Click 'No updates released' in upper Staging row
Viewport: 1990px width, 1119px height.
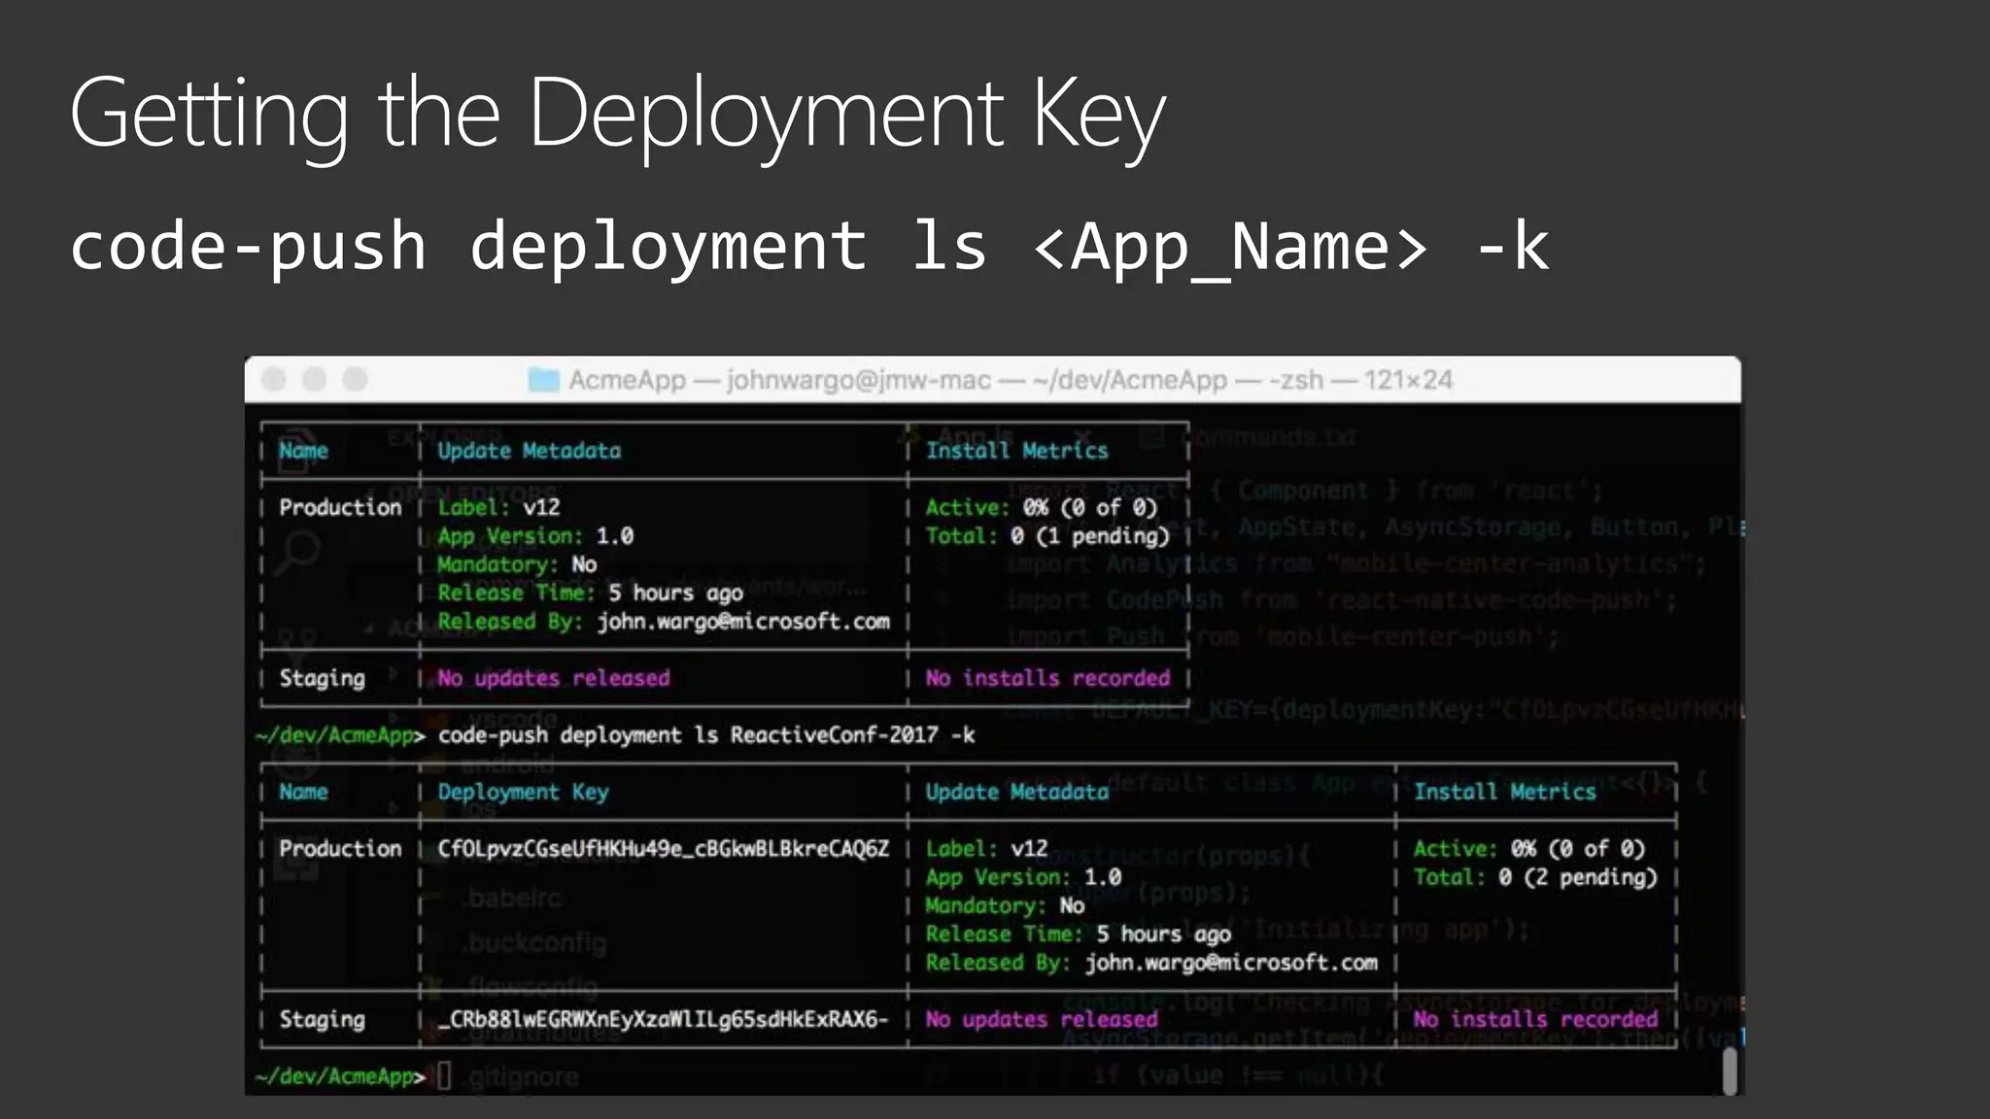click(553, 678)
